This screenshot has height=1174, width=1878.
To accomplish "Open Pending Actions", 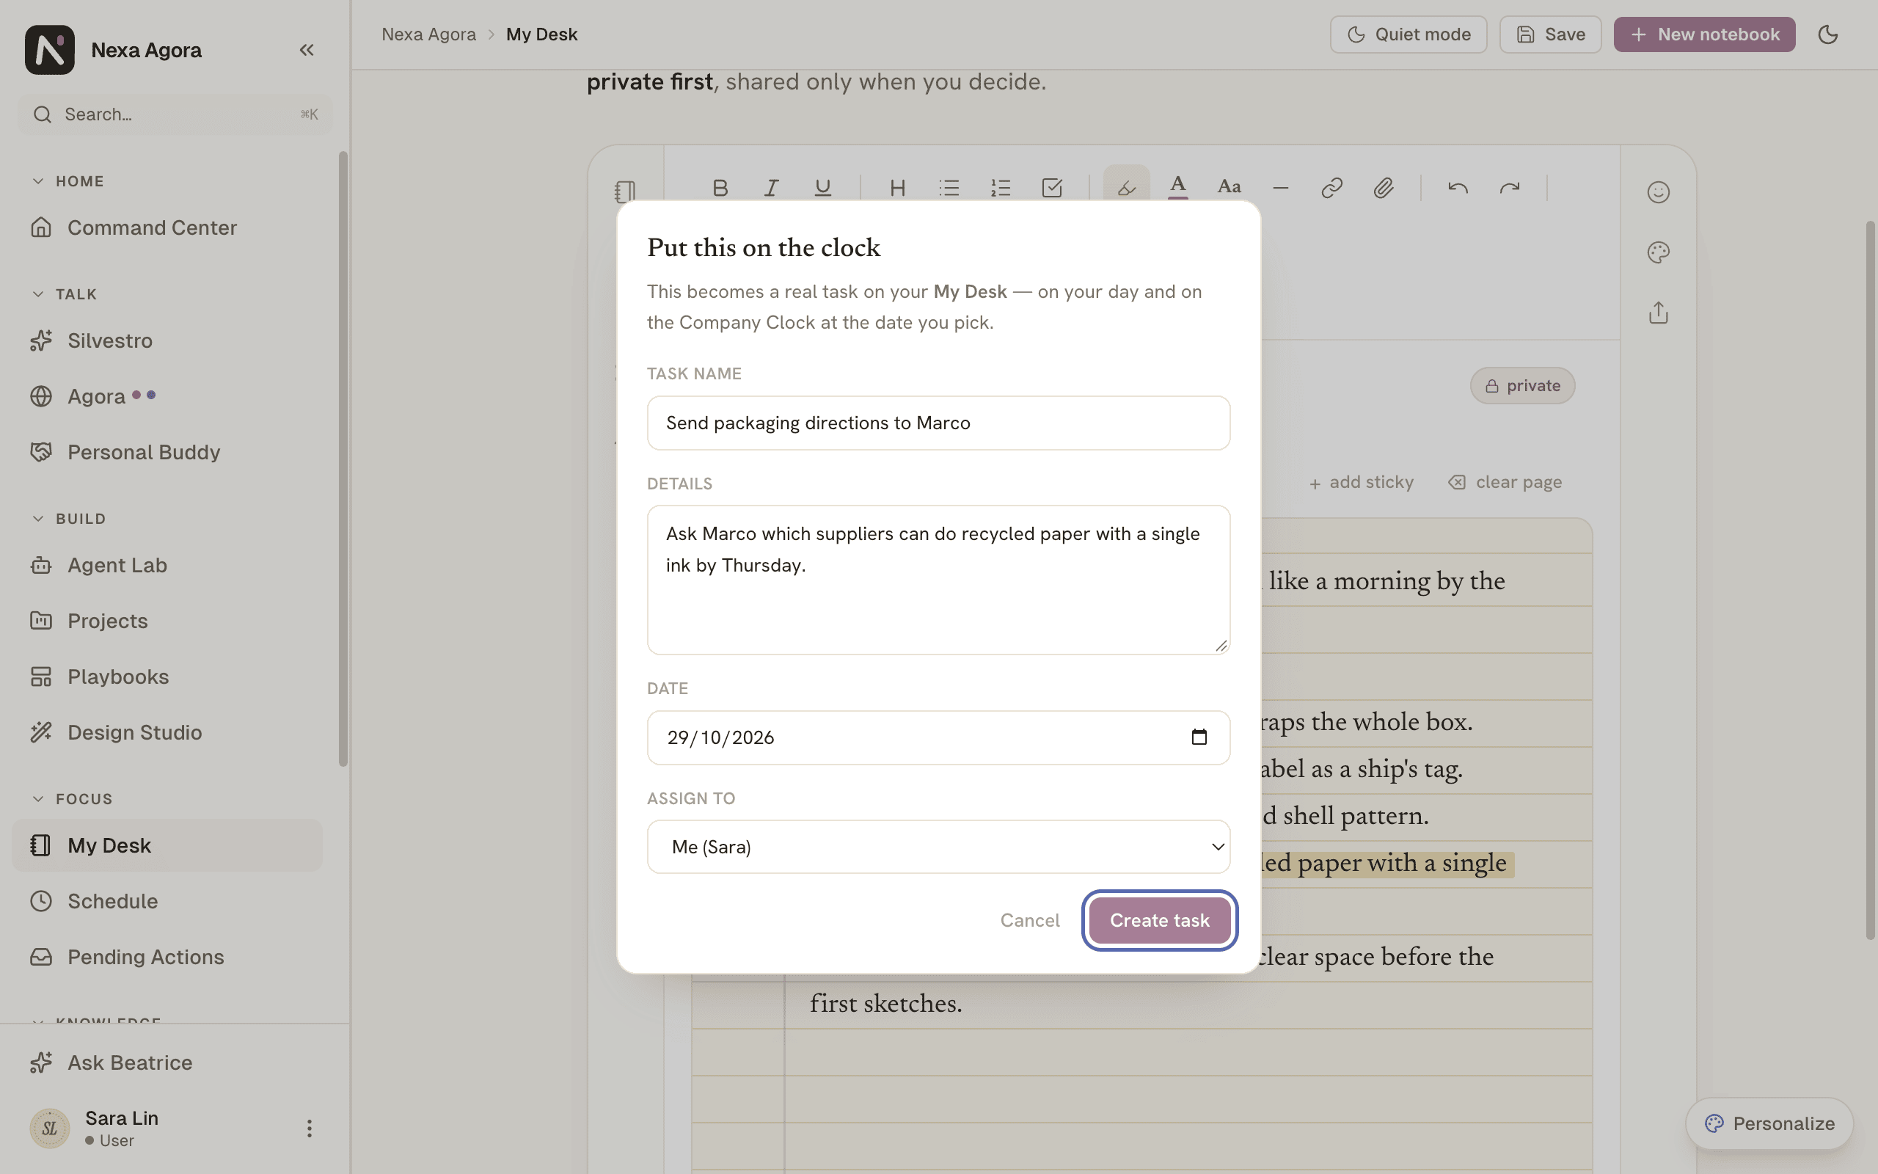I will (x=167, y=957).
